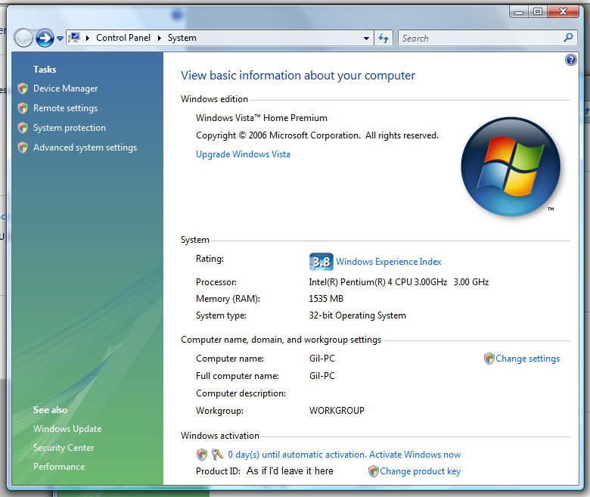Open Performance under See also
590x497 pixels.
pyautogui.click(x=59, y=467)
